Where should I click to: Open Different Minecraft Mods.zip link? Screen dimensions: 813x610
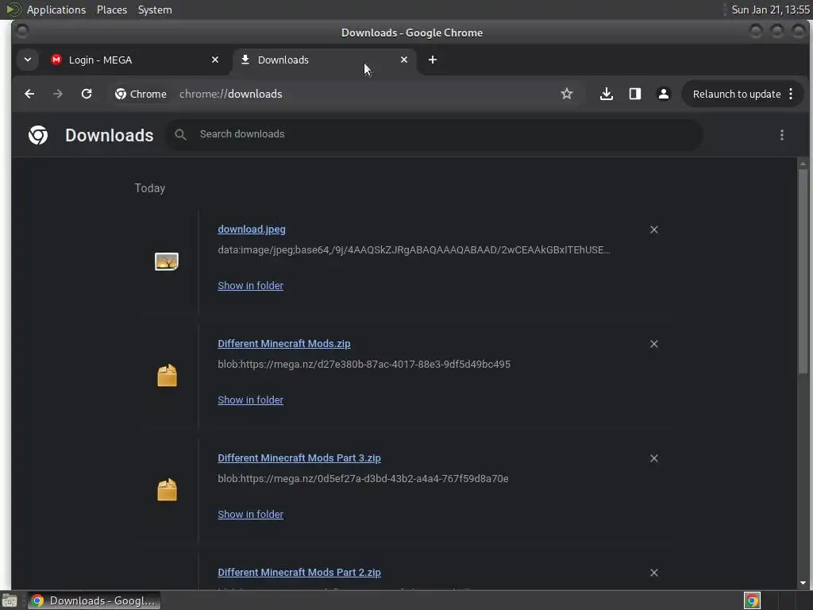tap(284, 344)
